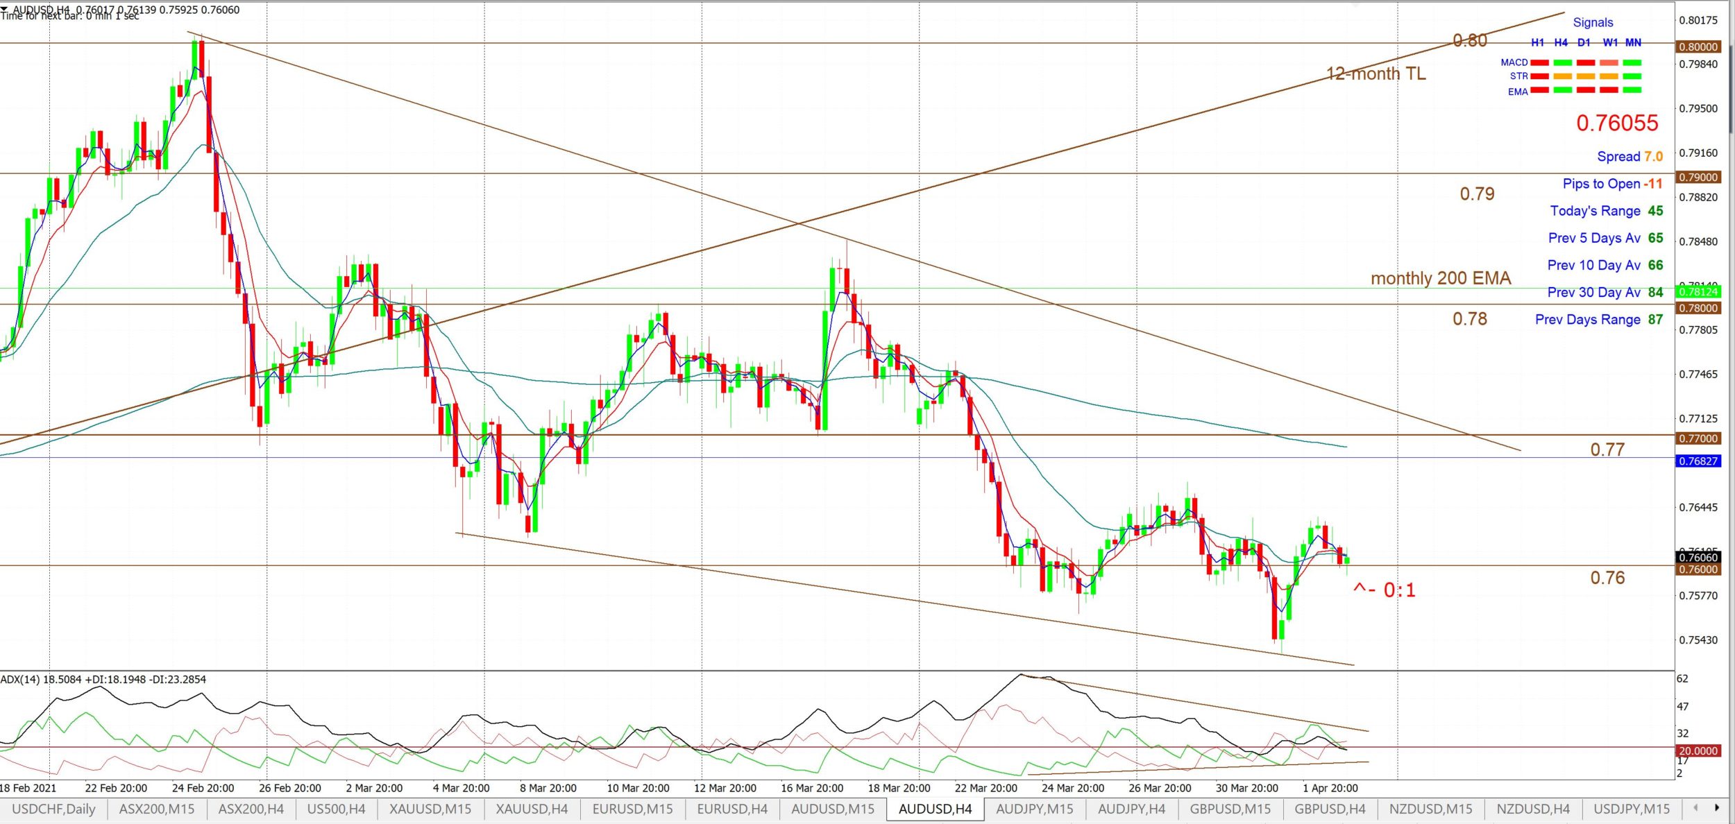Screen dimensions: 1735x824
Task: Click the ADX 20.0000 level label
Action: click(x=1698, y=751)
